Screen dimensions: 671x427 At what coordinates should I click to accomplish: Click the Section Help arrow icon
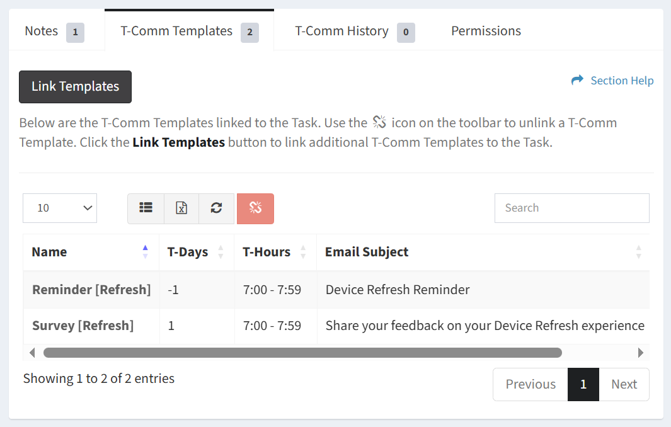[577, 81]
